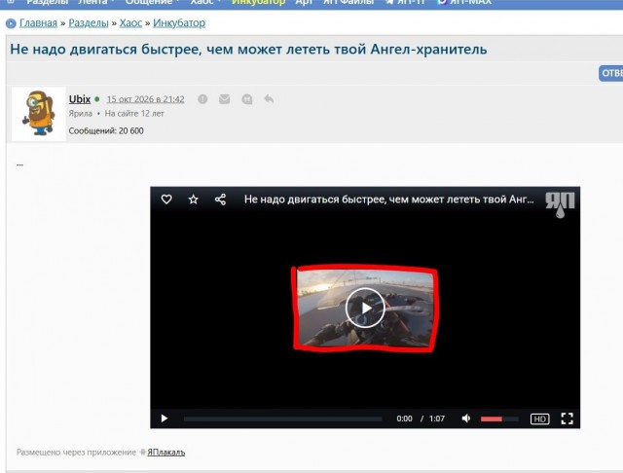Click the 'На сайте 12 лет' text

[134, 114]
